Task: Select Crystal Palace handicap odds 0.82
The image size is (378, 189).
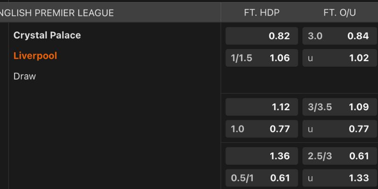Action: point(262,36)
